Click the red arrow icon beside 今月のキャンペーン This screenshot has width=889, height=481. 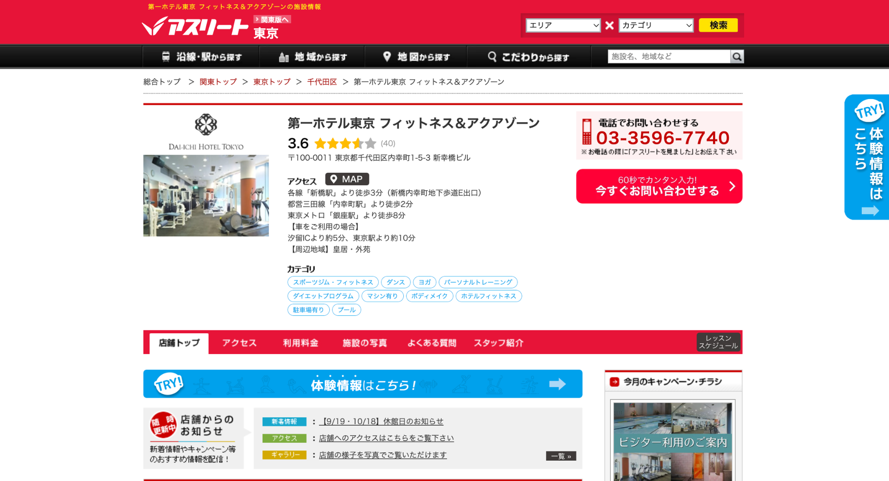tap(614, 381)
